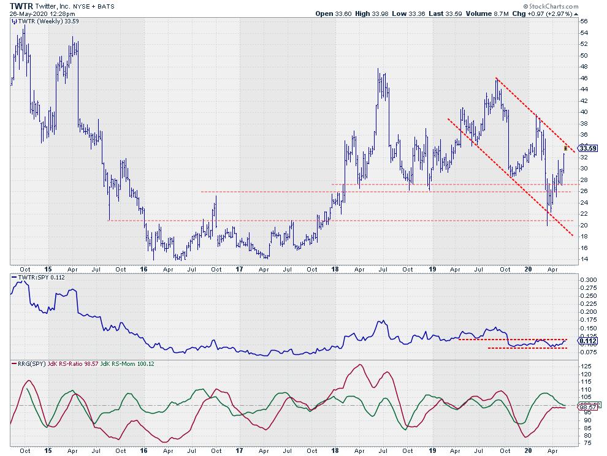This screenshot has width=607, height=456.
Task: Click the red RRG(SPY) legend marker
Action: tap(15, 364)
